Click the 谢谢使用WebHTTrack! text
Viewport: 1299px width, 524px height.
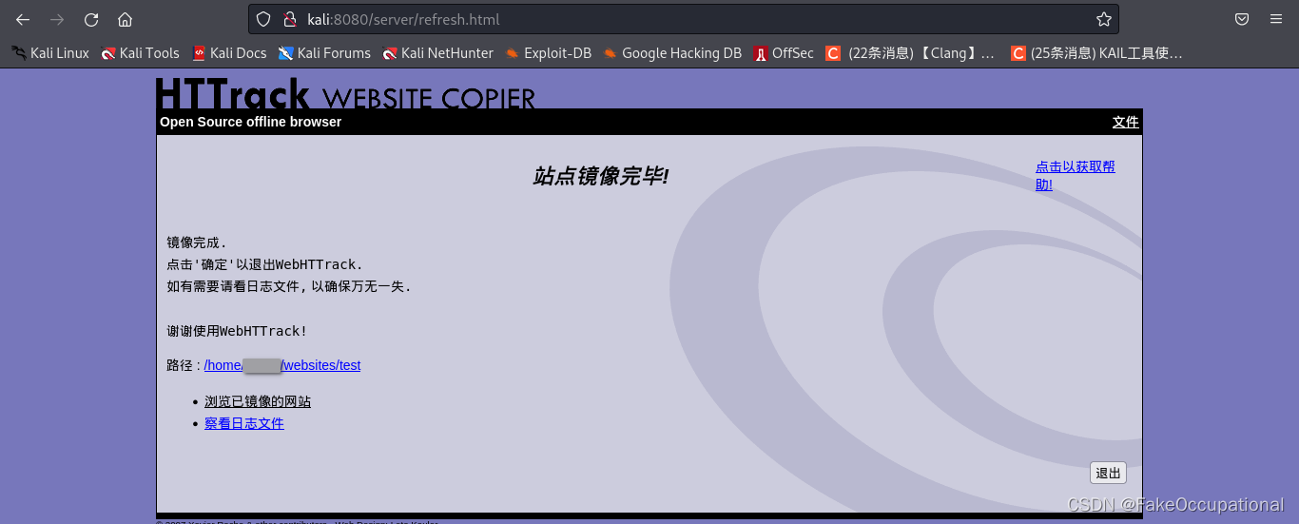[237, 331]
